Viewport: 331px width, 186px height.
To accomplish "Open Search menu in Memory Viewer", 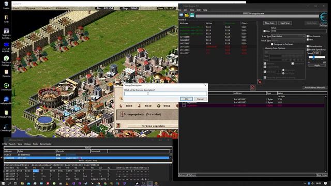I will pos(12,144).
